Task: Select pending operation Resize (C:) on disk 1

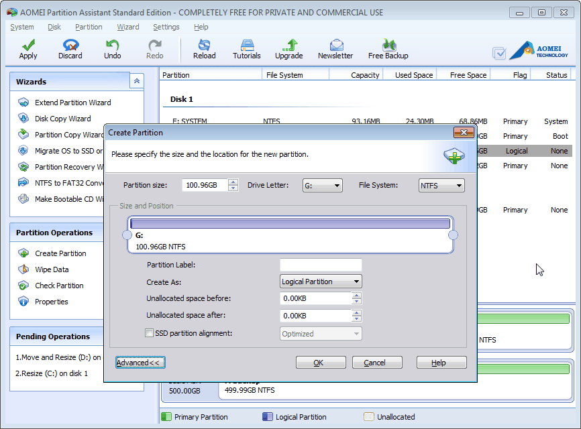Action: [x=52, y=373]
